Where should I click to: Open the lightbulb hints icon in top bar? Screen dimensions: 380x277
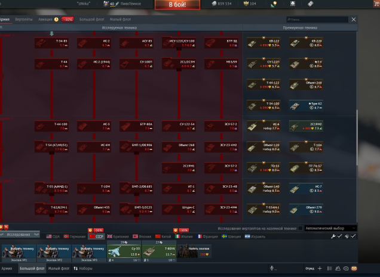pos(274,4)
